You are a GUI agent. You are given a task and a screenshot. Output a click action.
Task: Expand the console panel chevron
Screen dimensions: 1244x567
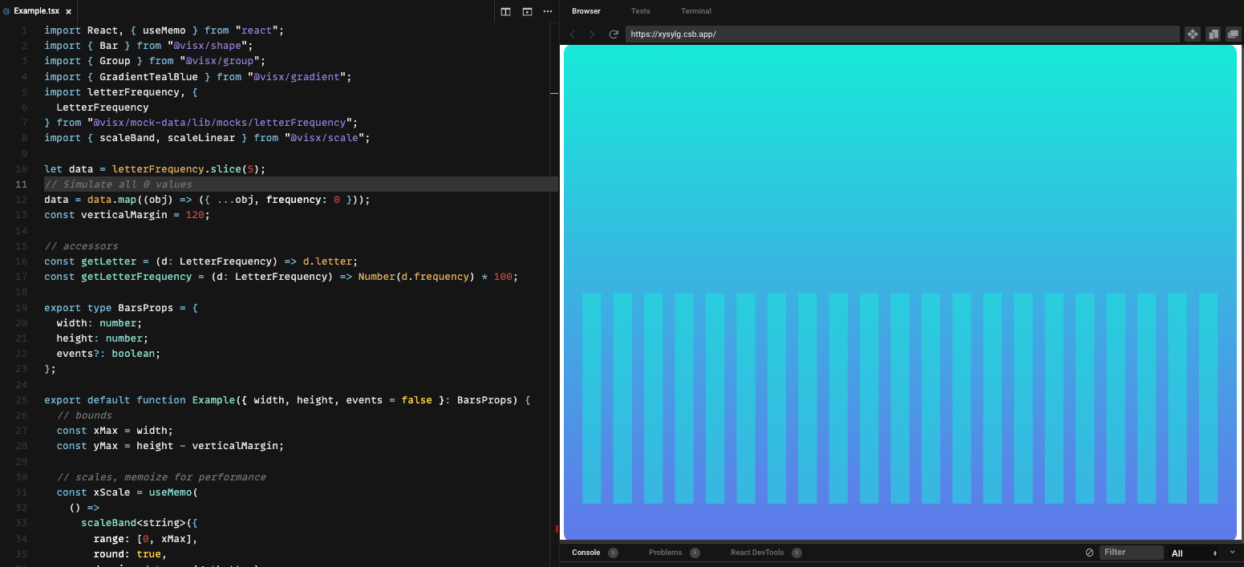1233,552
